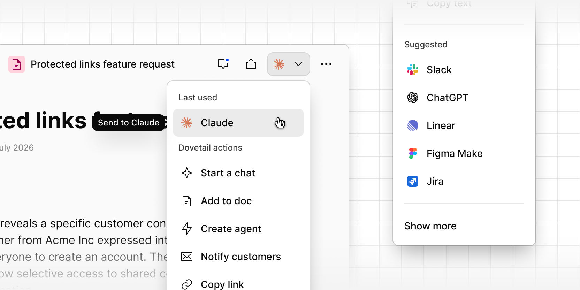
Task: Click the Claude starburst icon in toolbar
Action: coord(279,64)
